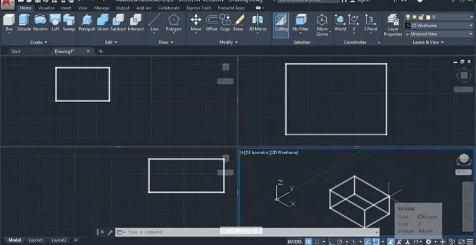Image resolution: width=476 pixels, height=245 pixels.
Task: Expand the Modify panel flyout
Action: click(x=228, y=42)
